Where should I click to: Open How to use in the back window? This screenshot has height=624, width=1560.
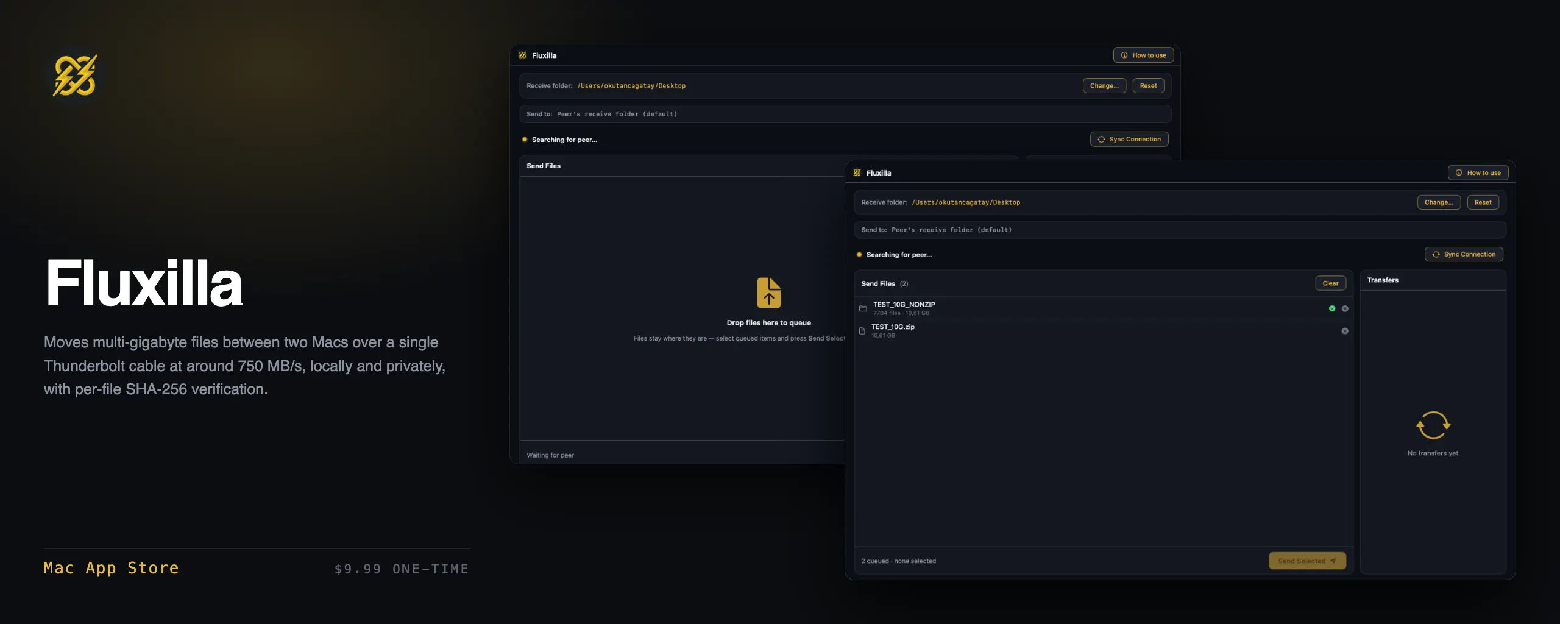tap(1143, 55)
